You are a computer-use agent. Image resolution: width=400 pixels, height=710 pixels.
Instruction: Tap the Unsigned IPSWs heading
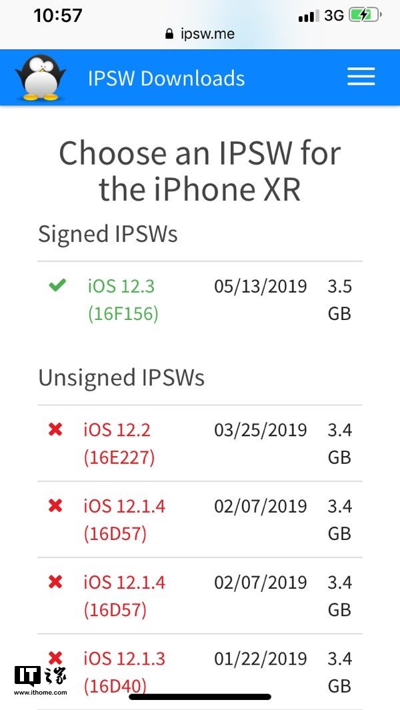(x=121, y=377)
